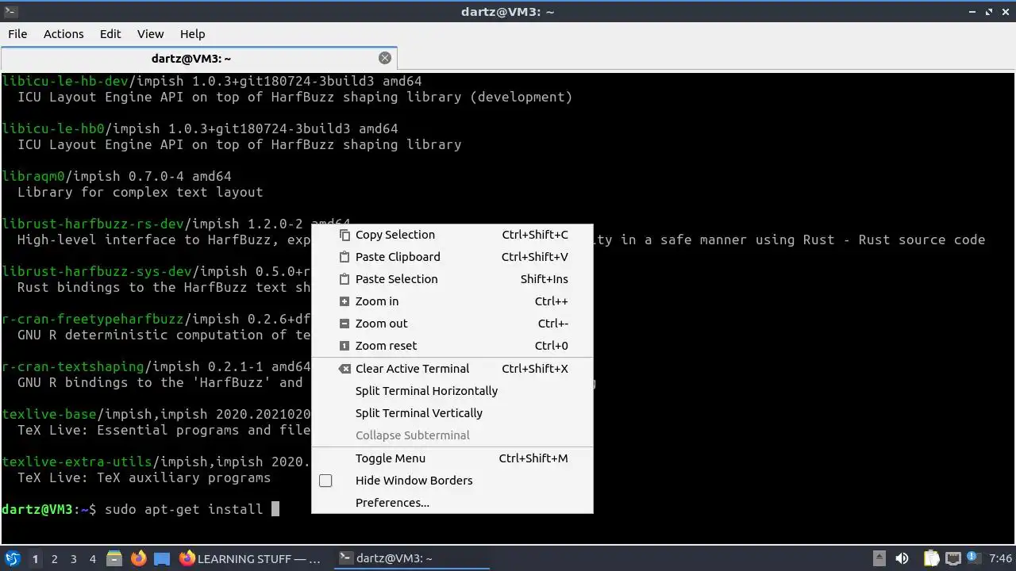Click the Paste Clipboard icon
Screen dimensions: 1016x571
tap(344, 257)
